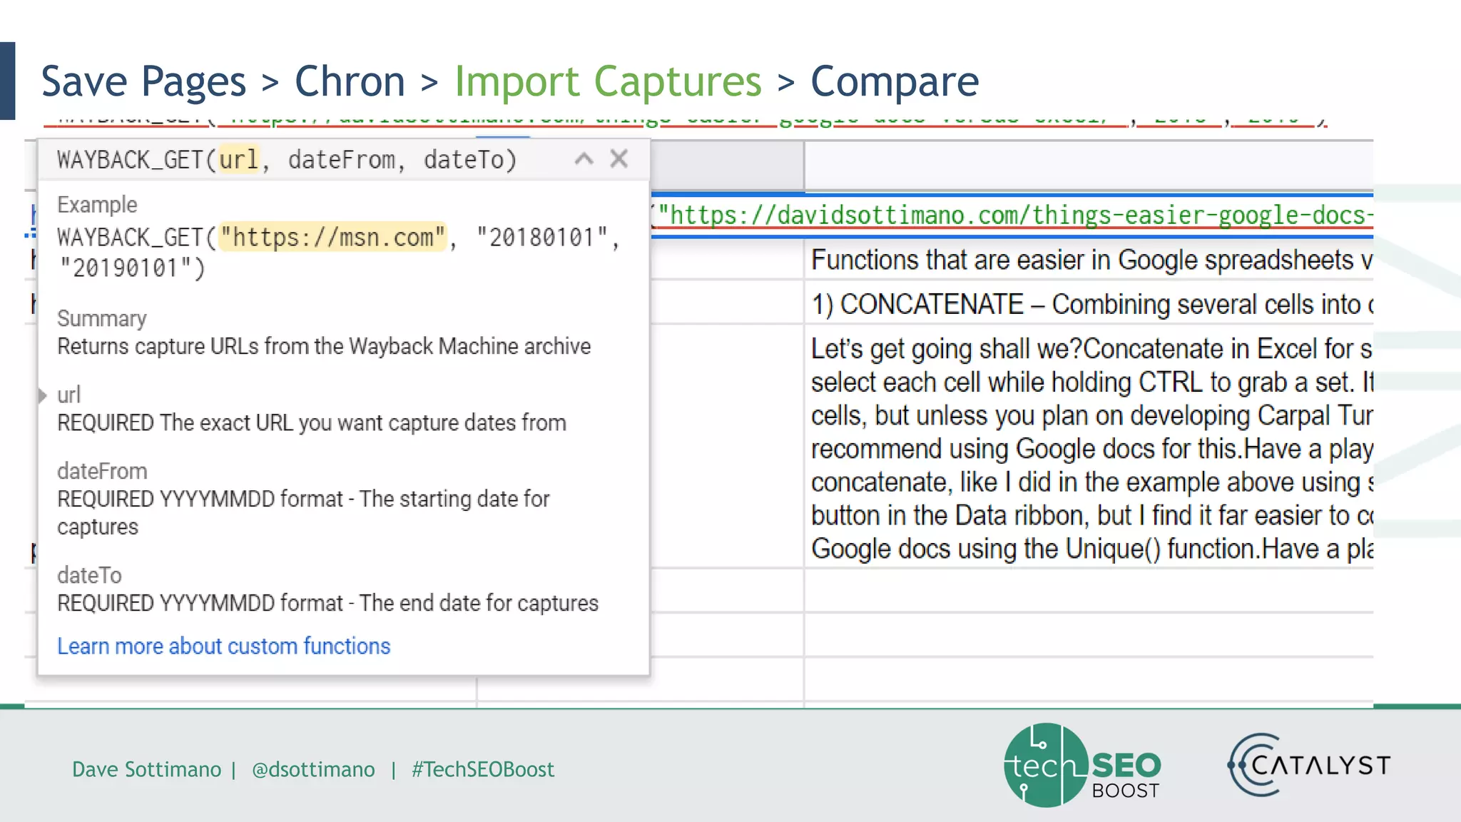This screenshot has width=1461, height=822.
Task: Click the 'dateFrom' parameter heading
Action: (x=102, y=471)
